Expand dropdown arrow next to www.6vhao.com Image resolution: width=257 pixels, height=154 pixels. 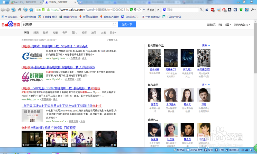coord(65,121)
